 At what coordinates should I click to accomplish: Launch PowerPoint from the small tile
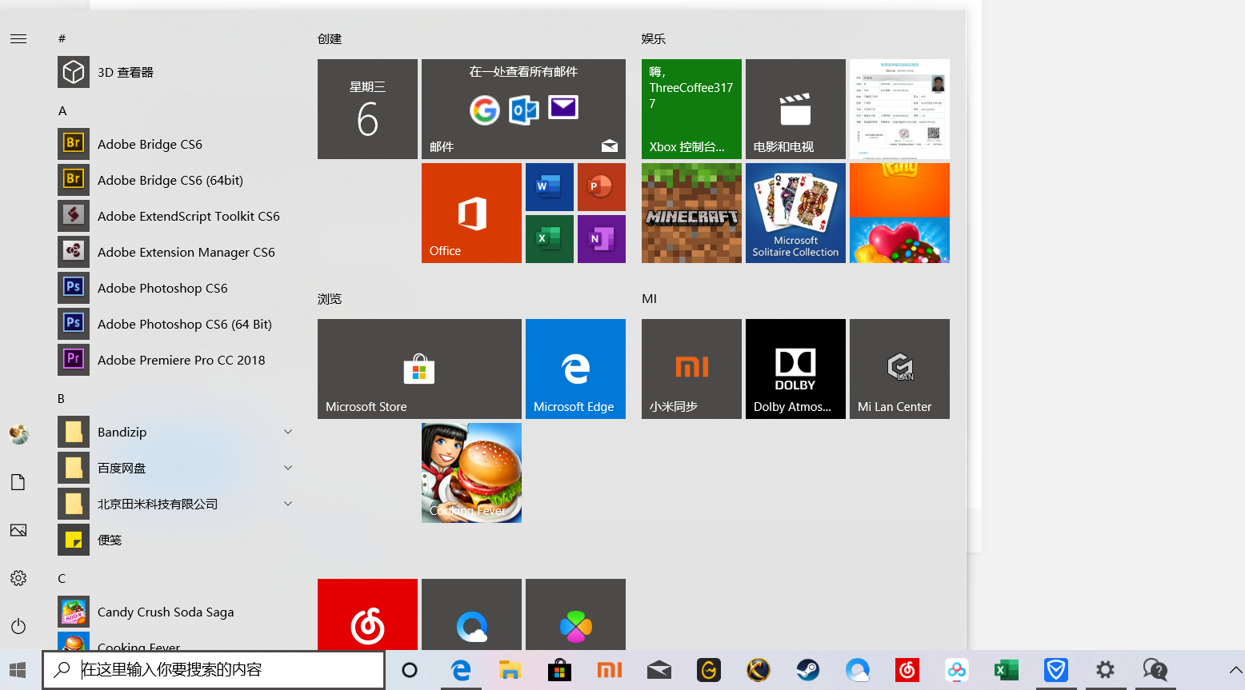click(x=602, y=187)
